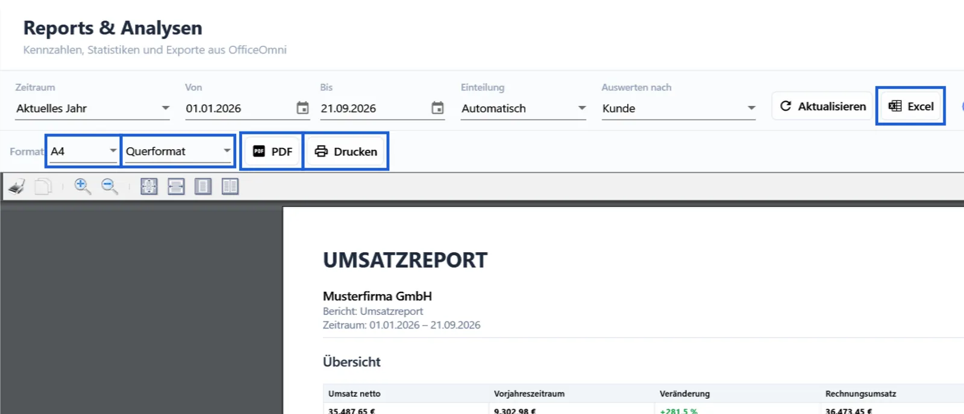Viewport: 964px width, 414px height.
Task: Open the Auswerten nach dropdown showing Kunde
Action: coord(679,109)
